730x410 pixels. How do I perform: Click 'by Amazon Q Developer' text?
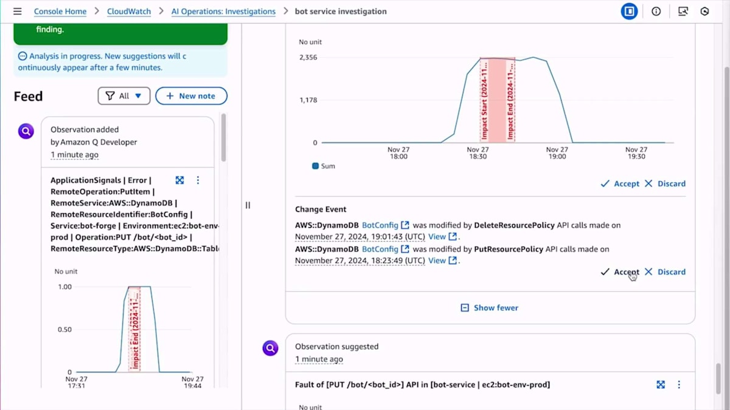(x=94, y=142)
